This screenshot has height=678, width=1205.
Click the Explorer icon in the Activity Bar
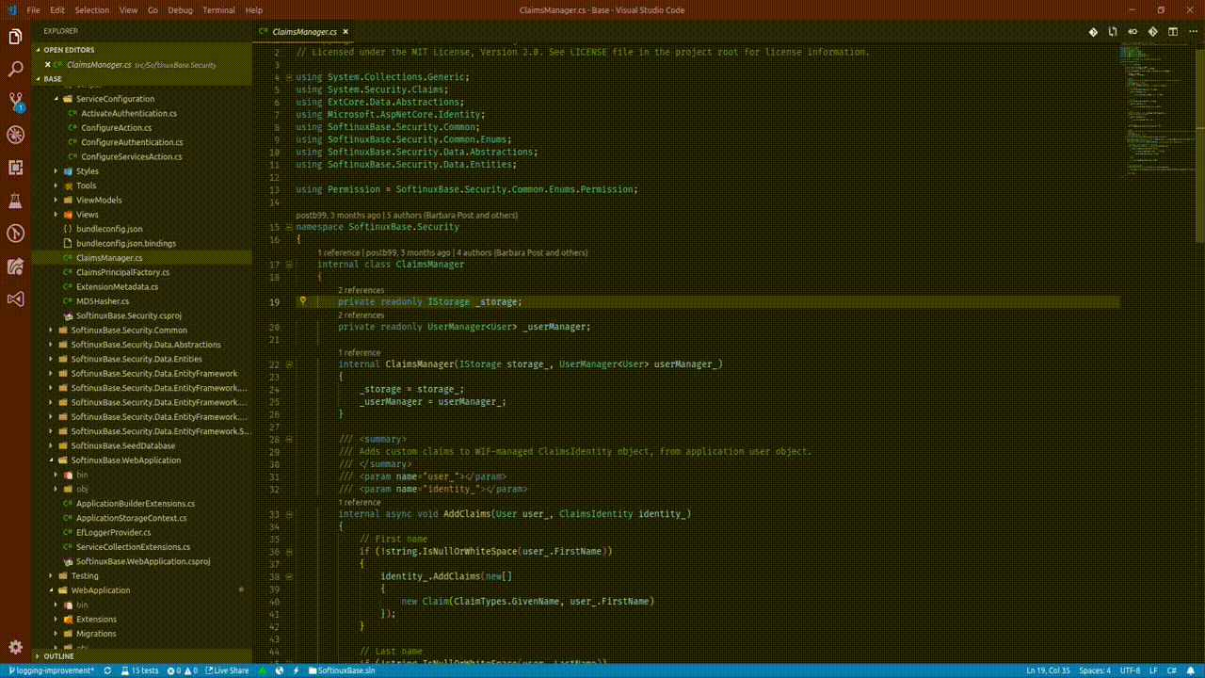tap(14, 36)
